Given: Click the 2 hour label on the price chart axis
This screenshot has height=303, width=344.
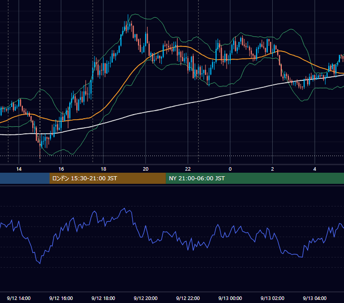Looking at the screenshot, I should coord(273,169).
